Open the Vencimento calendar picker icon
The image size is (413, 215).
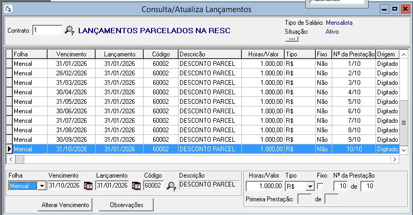pos(88,185)
